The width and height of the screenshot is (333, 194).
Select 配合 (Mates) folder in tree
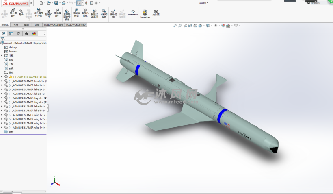[x=9, y=132]
